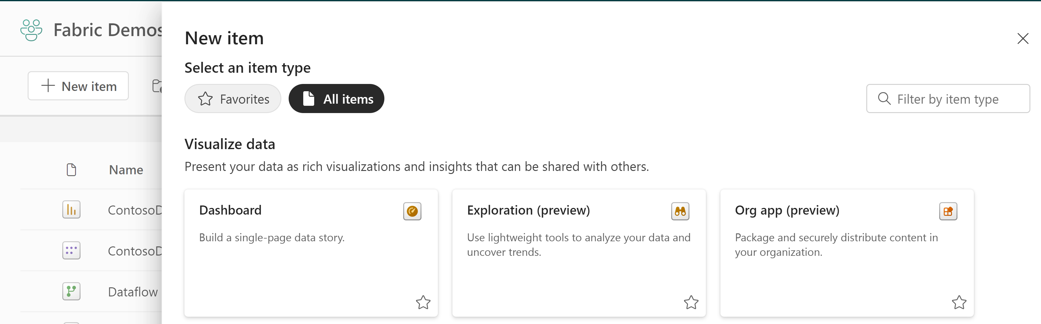Click the ContosoD semantic model dots icon

pos(71,251)
